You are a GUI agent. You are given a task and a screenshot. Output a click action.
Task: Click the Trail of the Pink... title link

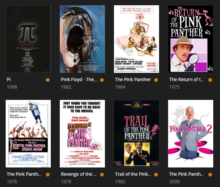pyautogui.click(x=133, y=174)
